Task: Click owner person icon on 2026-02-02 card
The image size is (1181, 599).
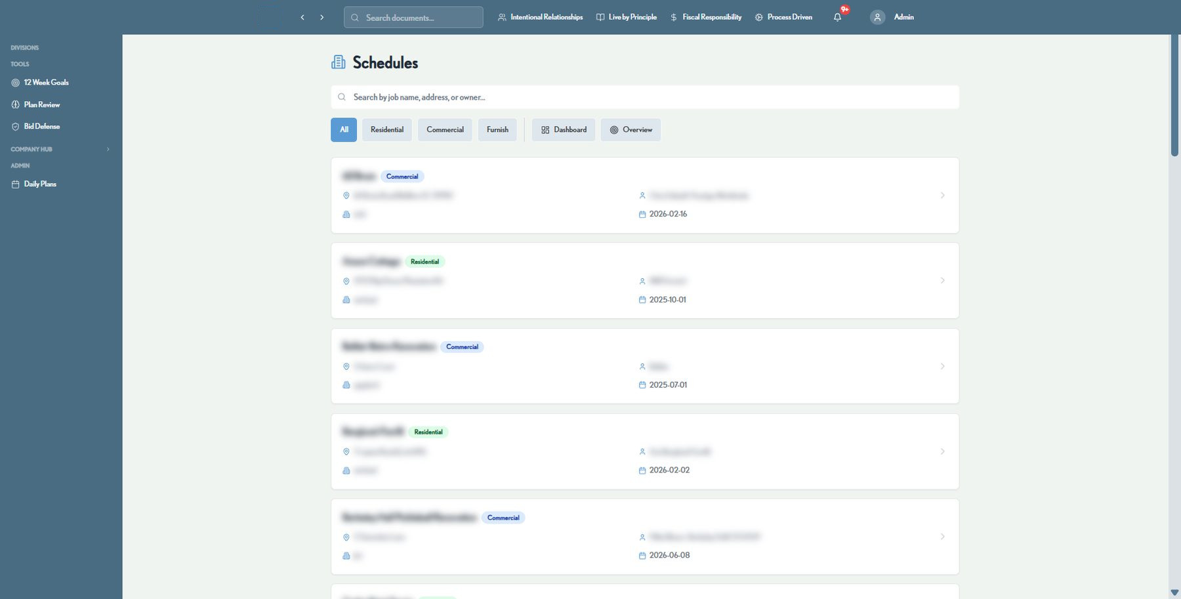Action: click(x=642, y=451)
